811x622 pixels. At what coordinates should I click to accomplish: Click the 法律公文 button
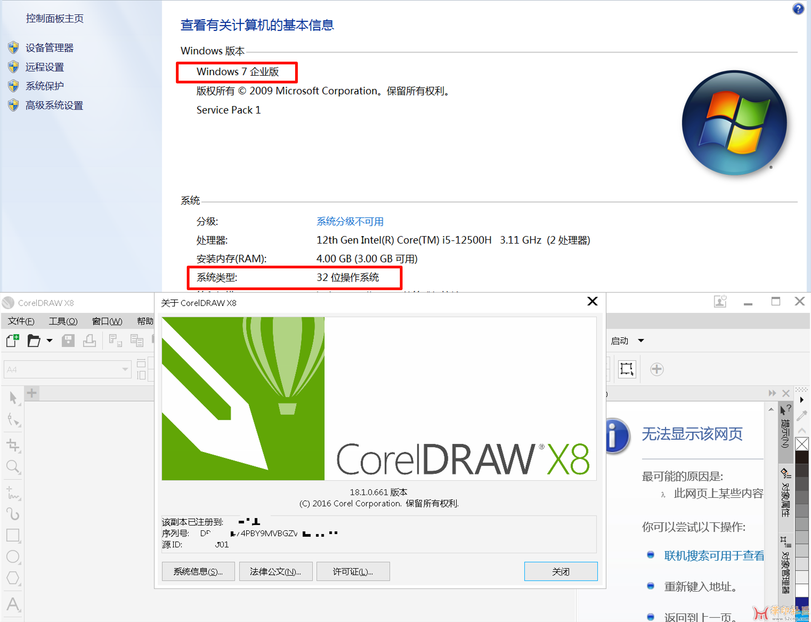point(276,571)
